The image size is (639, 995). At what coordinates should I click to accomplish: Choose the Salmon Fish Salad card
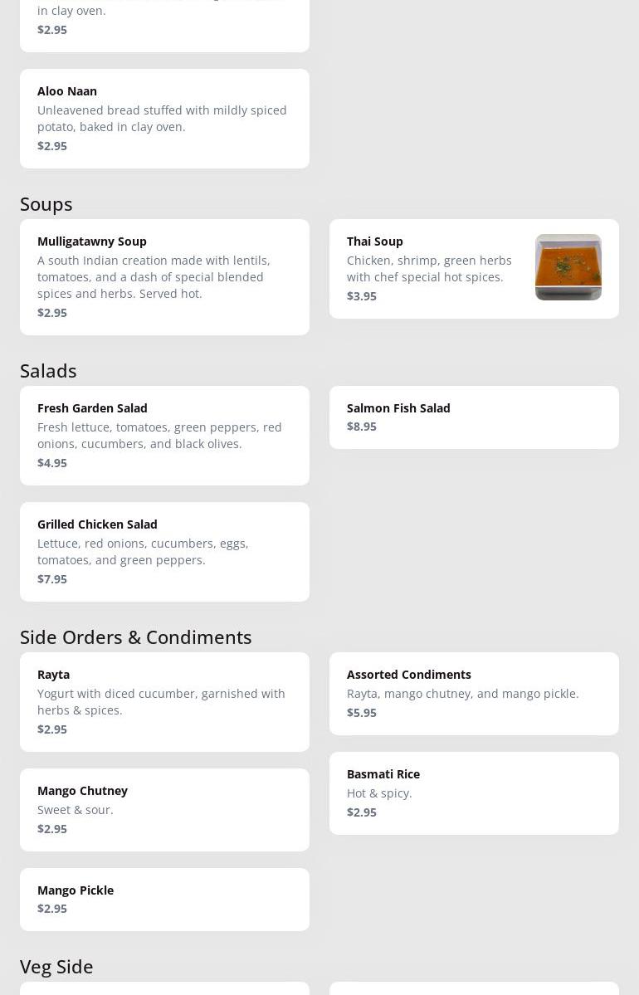click(x=474, y=417)
